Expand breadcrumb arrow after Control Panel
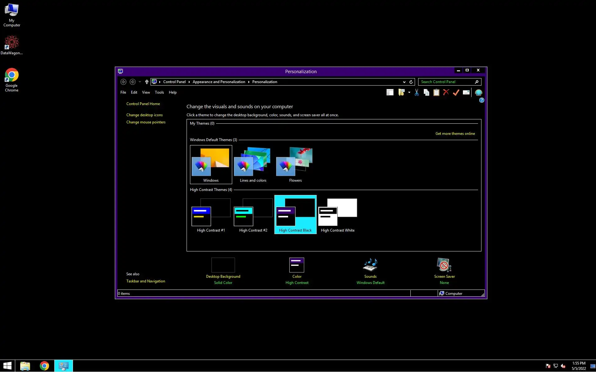 click(189, 82)
